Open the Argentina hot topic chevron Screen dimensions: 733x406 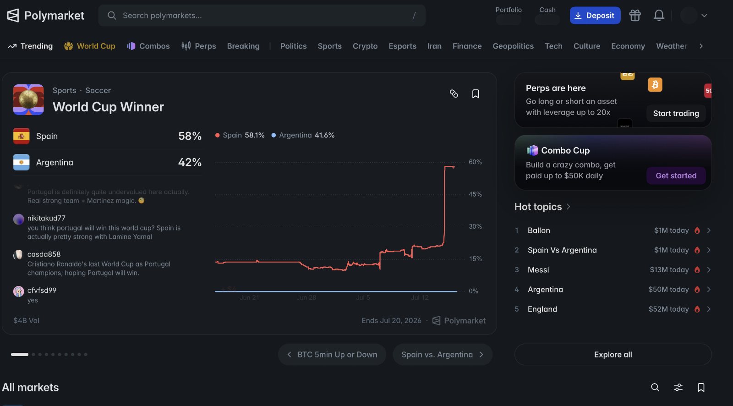pos(709,290)
